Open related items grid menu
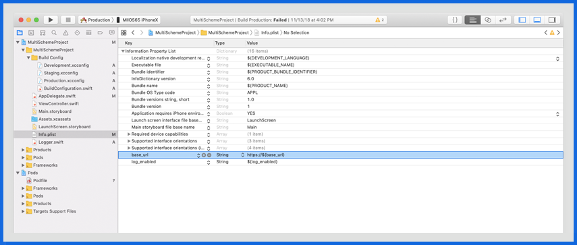Image resolution: width=577 pixels, height=245 pixels. 123,33
